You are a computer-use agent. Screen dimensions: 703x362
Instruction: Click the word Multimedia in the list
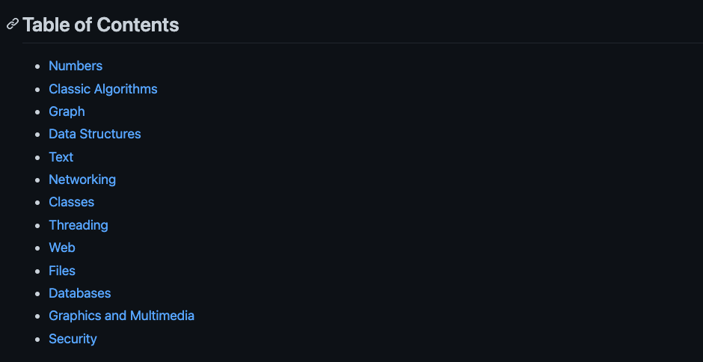[162, 316]
